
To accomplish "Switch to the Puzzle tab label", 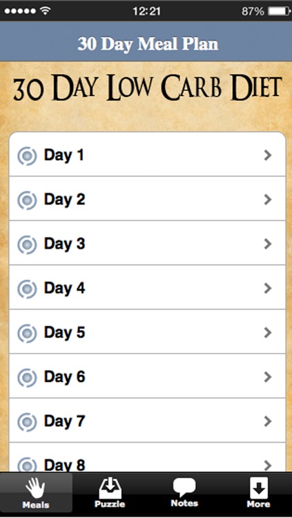I will 110,504.
